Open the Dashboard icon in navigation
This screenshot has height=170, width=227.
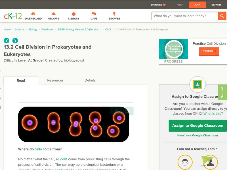point(33,14)
